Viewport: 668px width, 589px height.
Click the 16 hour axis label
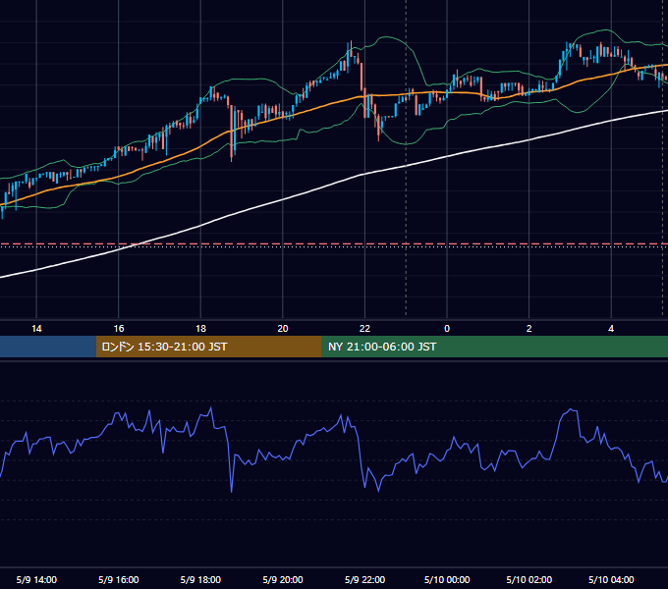click(119, 329)
